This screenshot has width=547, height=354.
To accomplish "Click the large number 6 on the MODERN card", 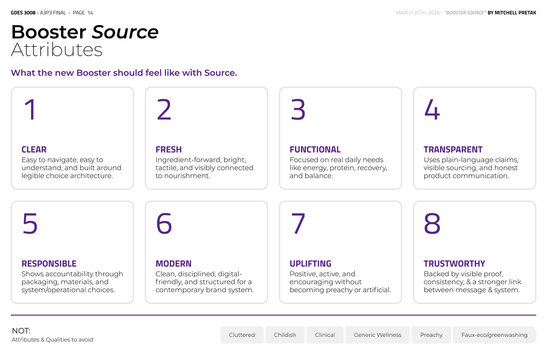I will pos(164,223).
